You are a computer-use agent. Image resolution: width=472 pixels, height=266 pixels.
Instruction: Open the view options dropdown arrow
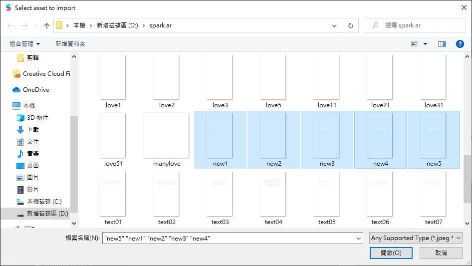426,44
